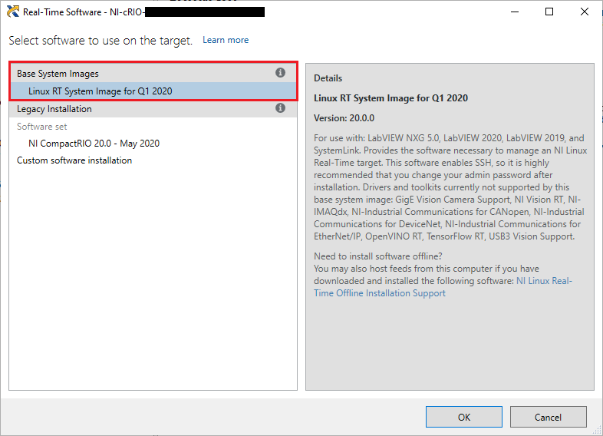Click the bold image title in Details panel

tap(390, 98)
